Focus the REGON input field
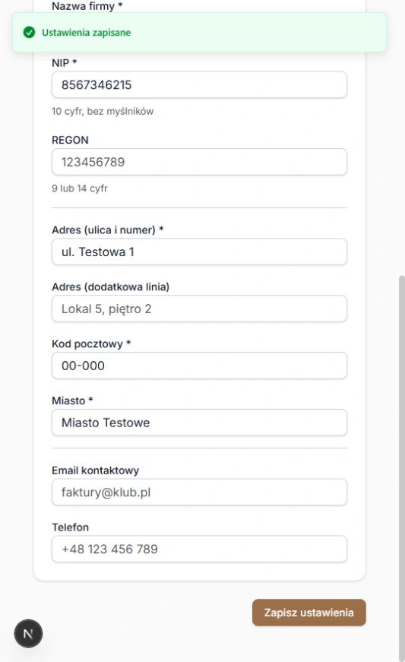Screen dimensions: 405x662 click(x=199, y=162)
